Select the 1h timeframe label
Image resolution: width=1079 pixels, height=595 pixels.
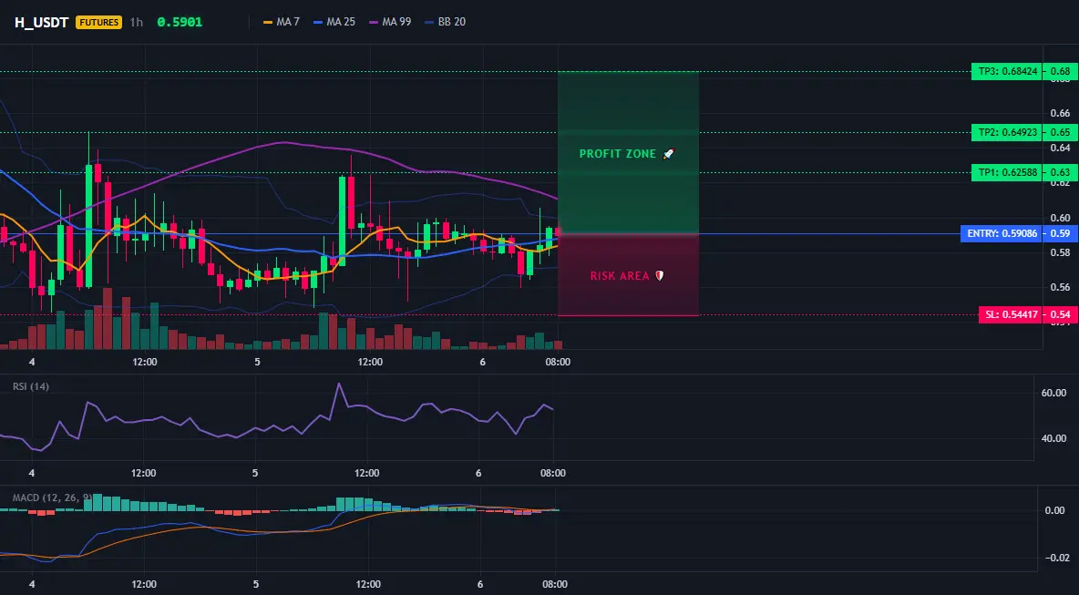[x=137, y=22]
